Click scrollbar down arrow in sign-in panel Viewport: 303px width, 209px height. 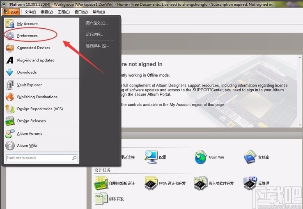click(300, 125)
